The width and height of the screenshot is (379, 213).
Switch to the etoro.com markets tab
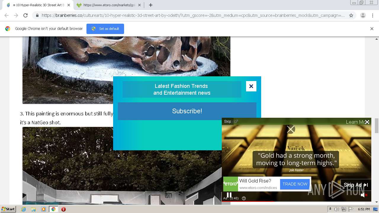pyautogui.click(x=109, y=5)
